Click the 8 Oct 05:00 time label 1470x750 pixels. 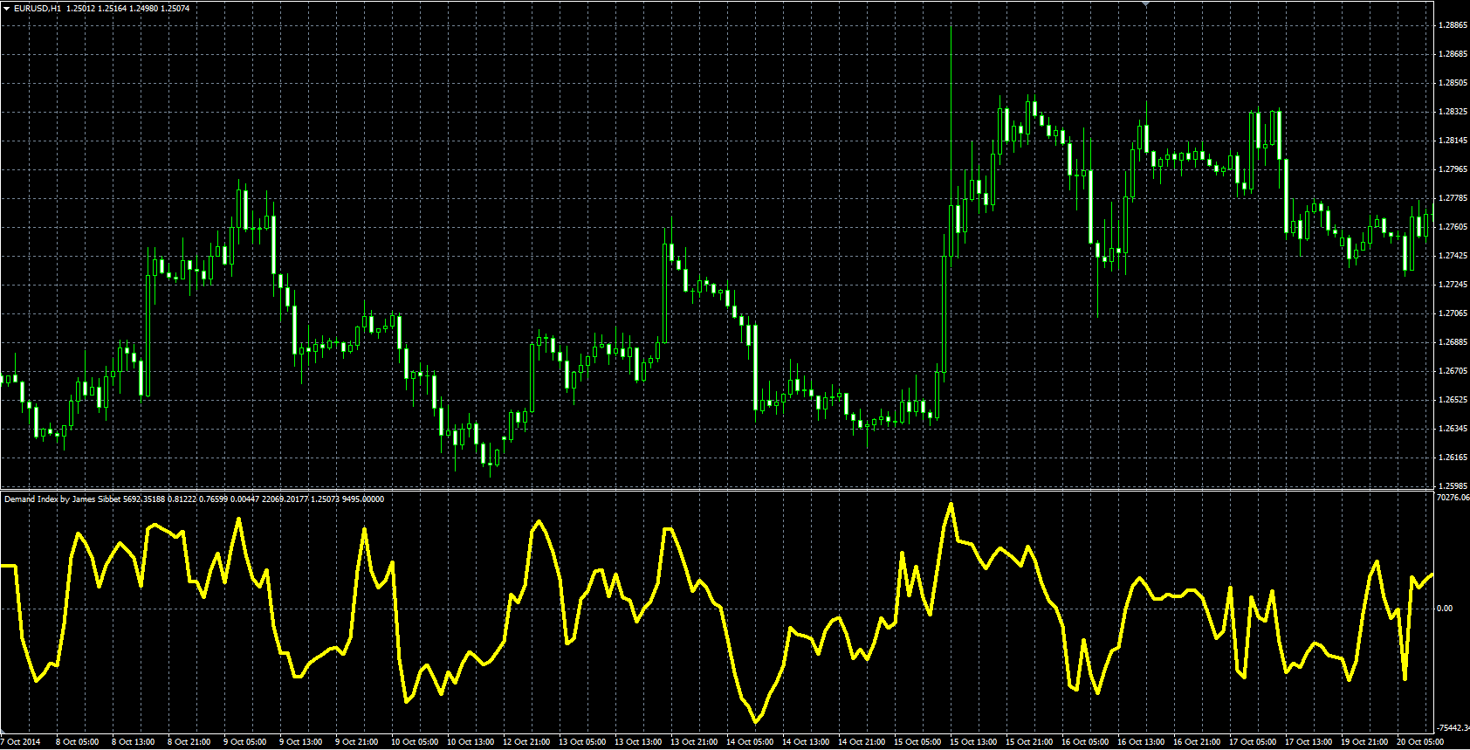click(x=78, y=742)
